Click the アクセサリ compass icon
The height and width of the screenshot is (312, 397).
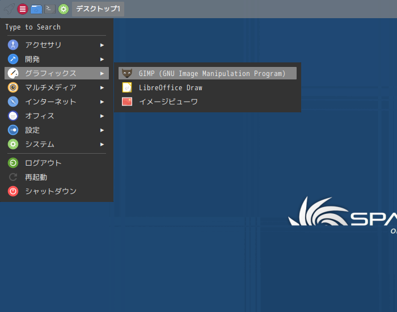(x=13, y=45)
